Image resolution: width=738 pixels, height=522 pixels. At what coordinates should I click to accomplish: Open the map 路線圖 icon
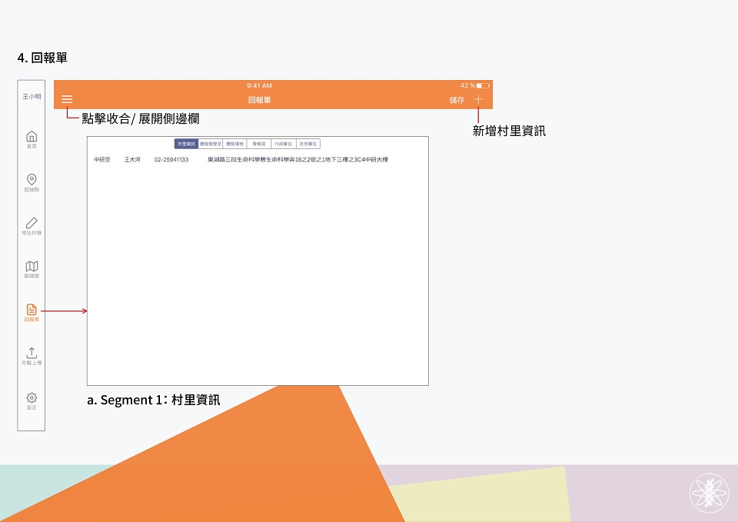coord(32,269)
